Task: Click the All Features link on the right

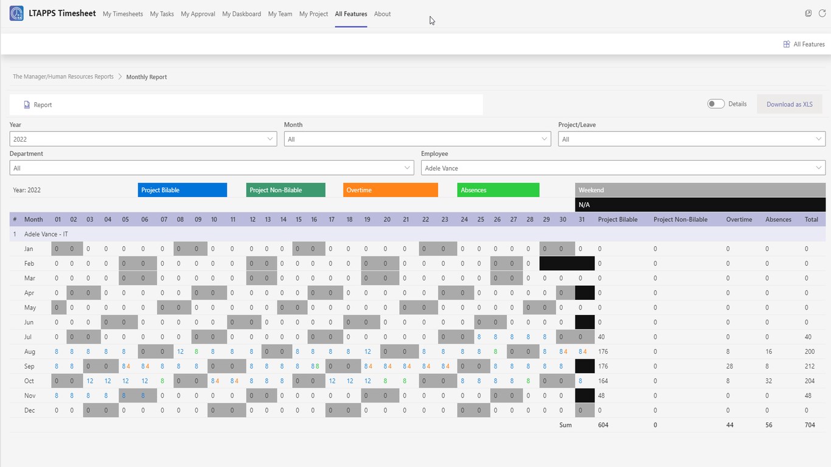Action: click(809, 44)
